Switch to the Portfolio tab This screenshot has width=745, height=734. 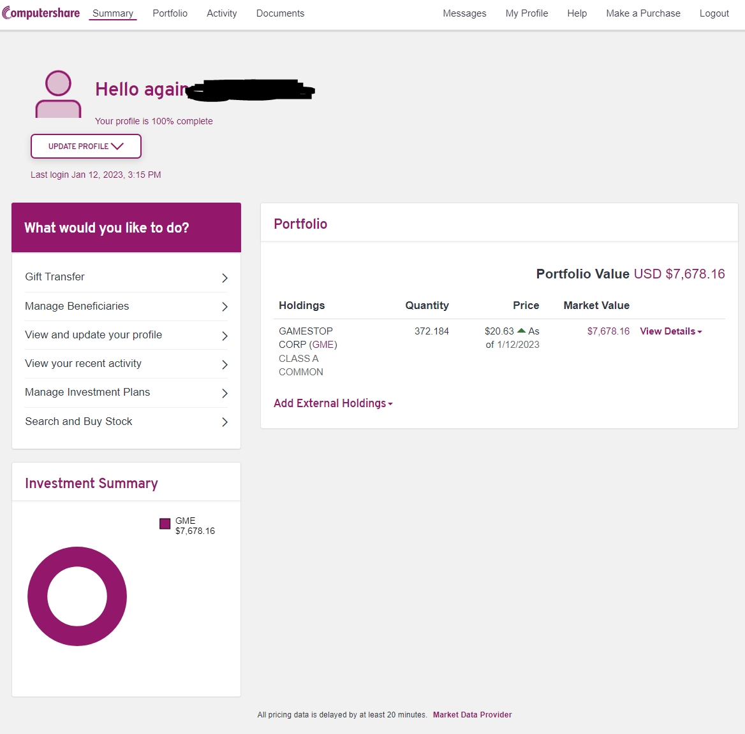click(x=170, y=13)
